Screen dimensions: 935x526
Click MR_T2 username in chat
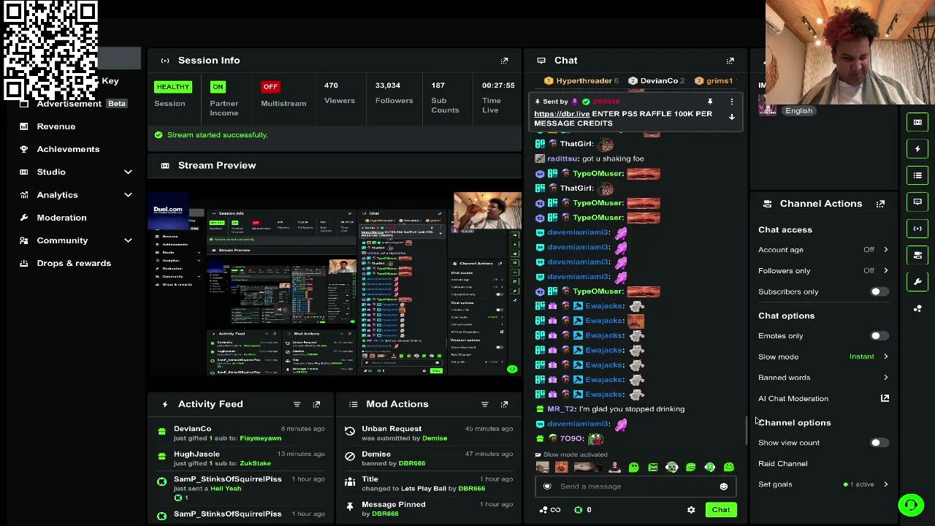561,409
